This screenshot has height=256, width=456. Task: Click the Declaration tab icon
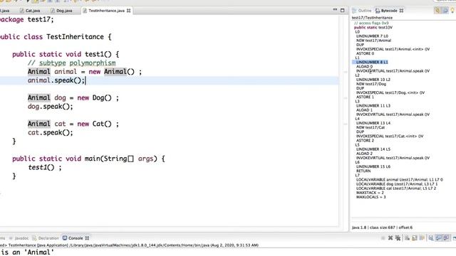(x=34, y=238)
